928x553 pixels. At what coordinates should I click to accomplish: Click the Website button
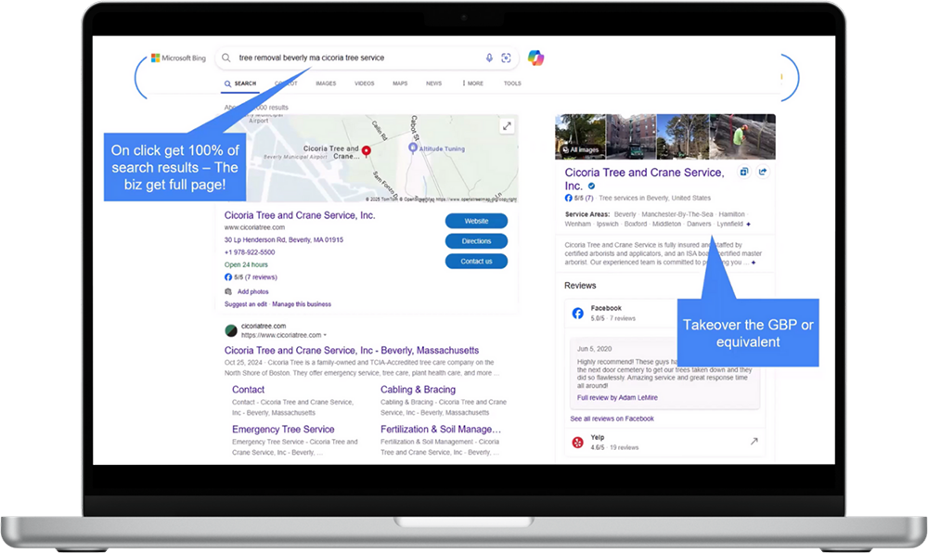[476, 221]
